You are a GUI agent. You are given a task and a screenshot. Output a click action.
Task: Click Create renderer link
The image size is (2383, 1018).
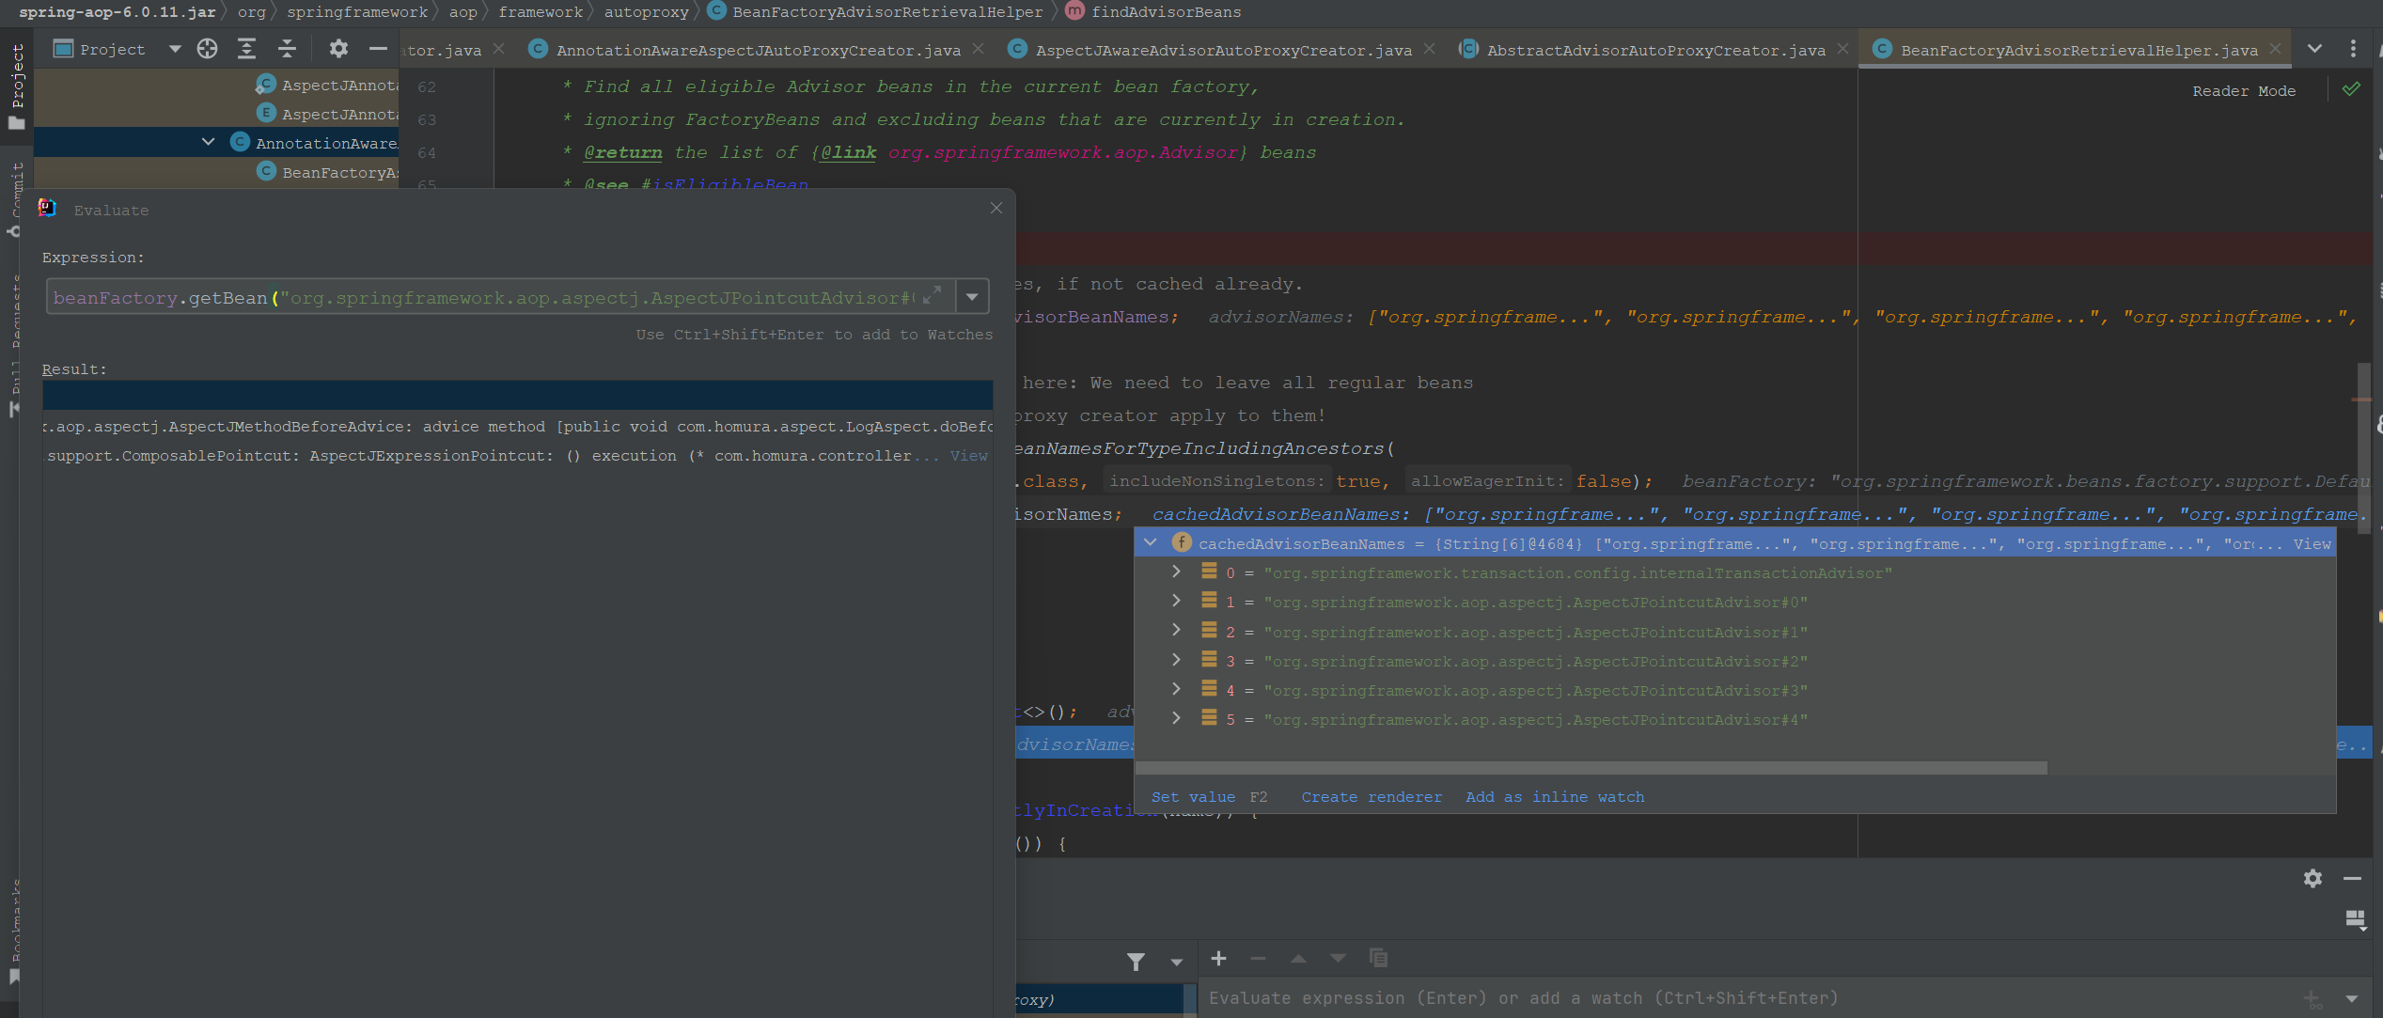[1371, 797]
